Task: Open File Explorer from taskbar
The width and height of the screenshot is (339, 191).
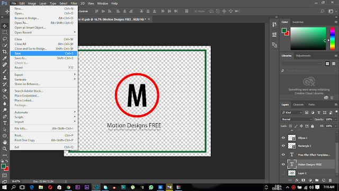Action: point(41,187)
